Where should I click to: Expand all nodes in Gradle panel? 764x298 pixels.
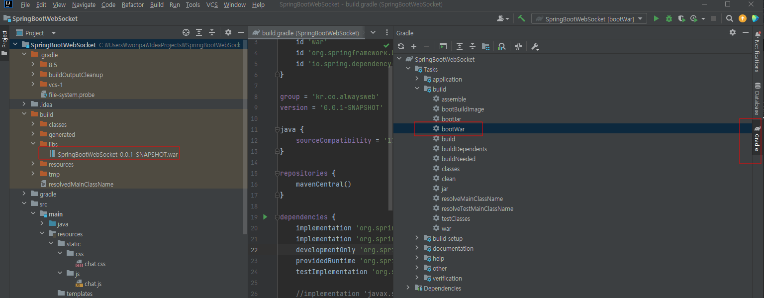tap(460, 46)
